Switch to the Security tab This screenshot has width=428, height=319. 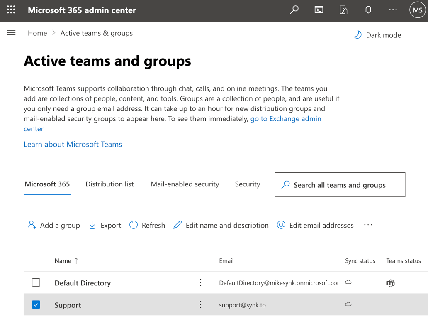pos(248,184)
